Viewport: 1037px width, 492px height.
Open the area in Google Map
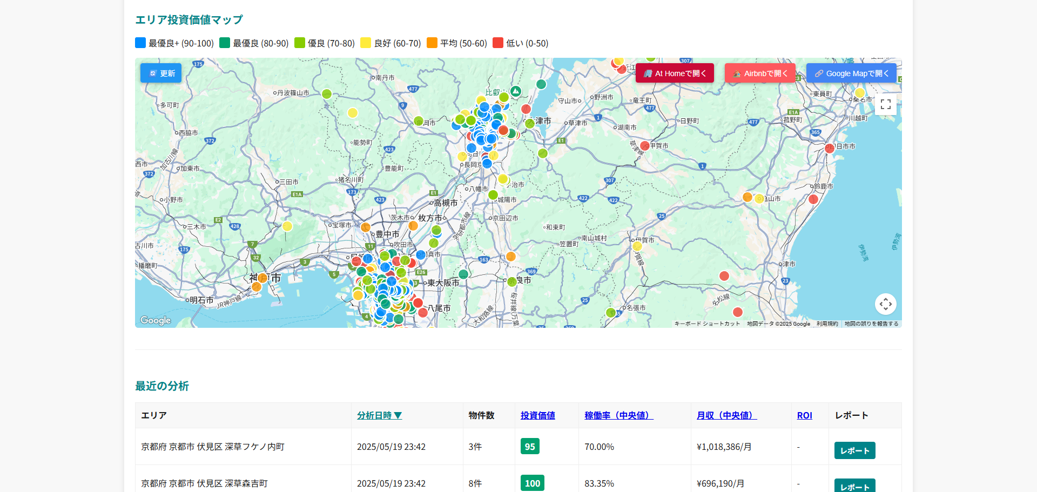[x=851, y=73]
